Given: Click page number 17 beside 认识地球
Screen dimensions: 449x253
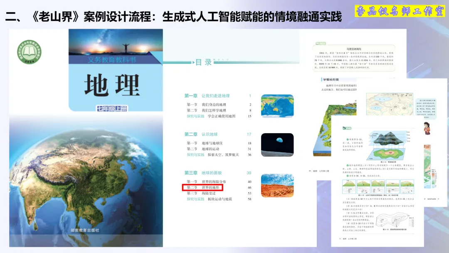Looking at the screenshot, I should [249, 134].
